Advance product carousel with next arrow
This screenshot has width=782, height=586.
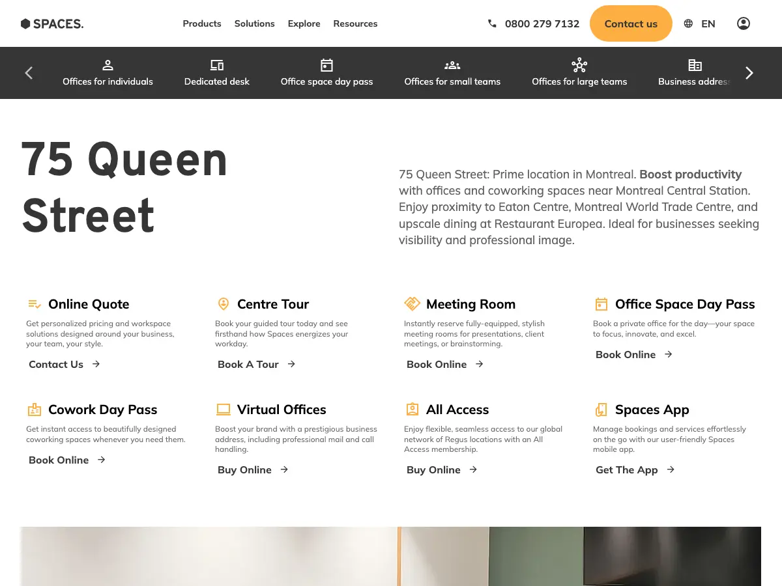749,73
